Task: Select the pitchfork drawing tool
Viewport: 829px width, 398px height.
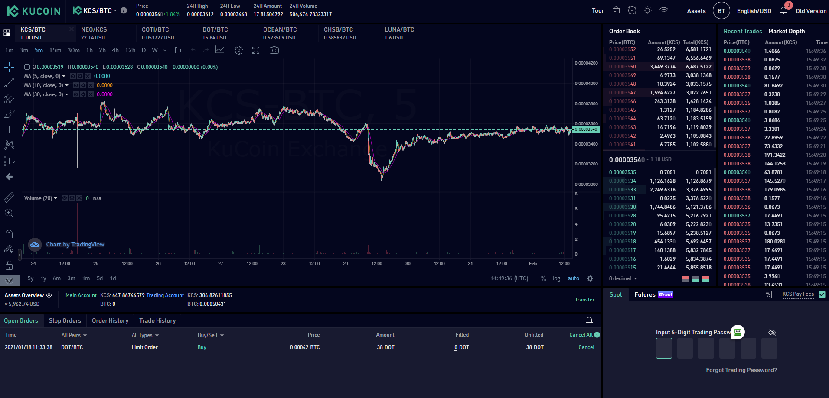Action: click(9, 98)
